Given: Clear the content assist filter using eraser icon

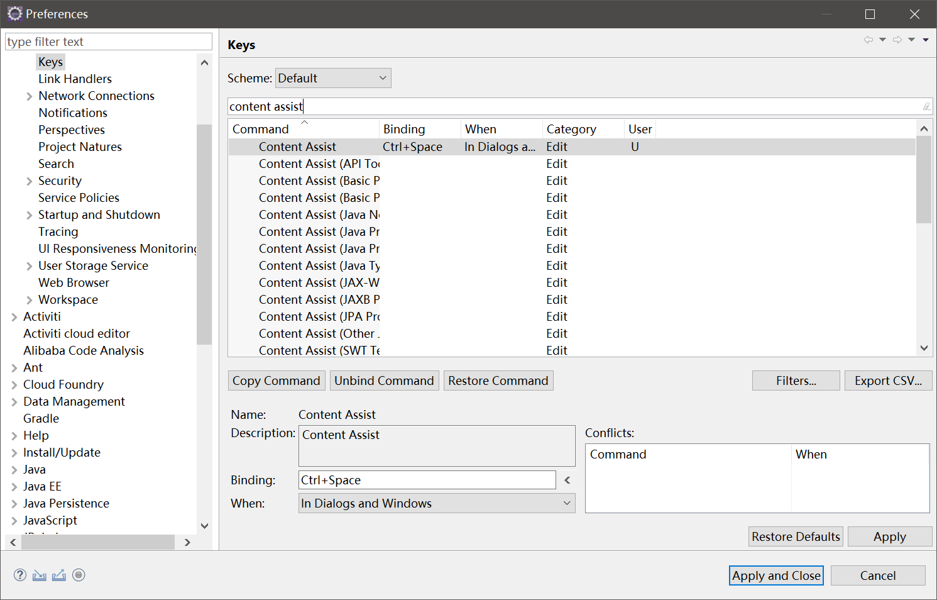Looking at the screenshot, I should [x=926, y=106].
